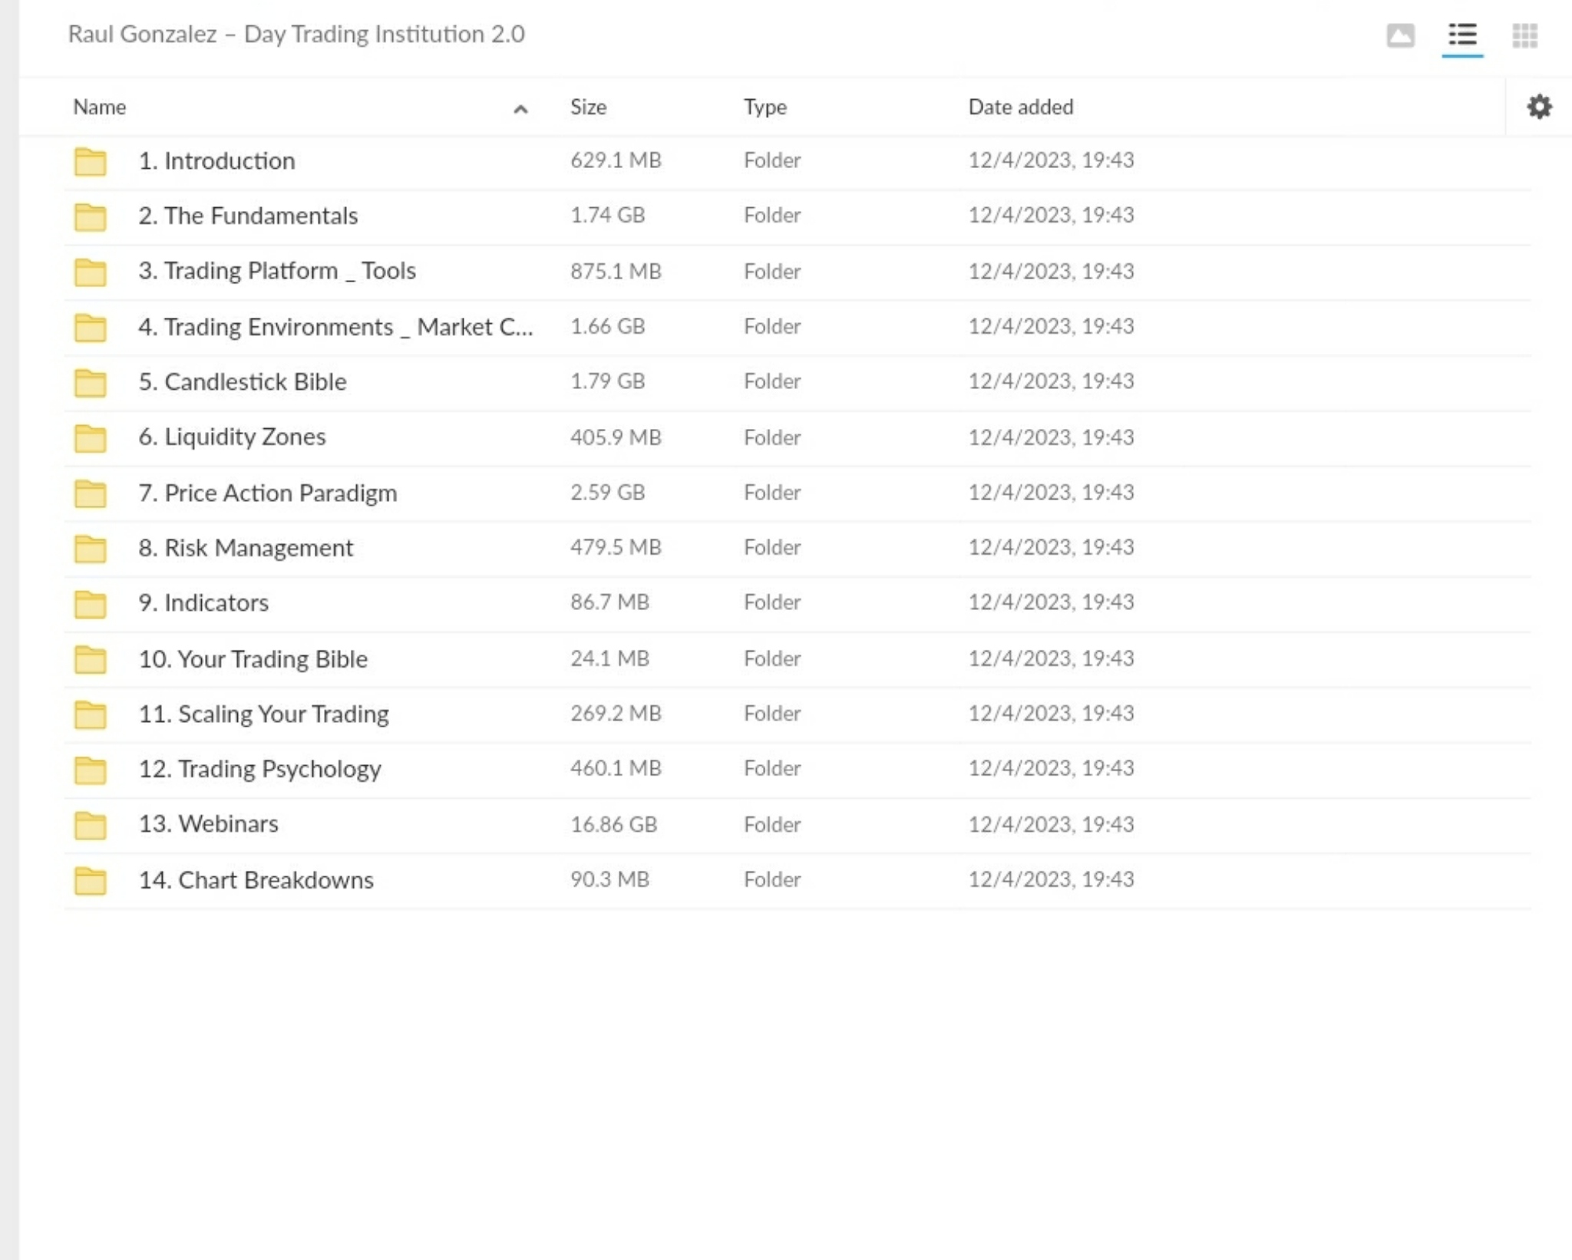Open '2. The Fundamentals' folder name
This screenshot has height=1260, width=1572.
[248, 216]
